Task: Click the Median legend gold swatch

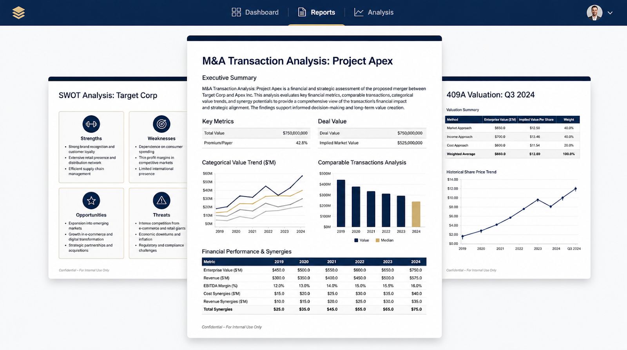Action: (x=378, y=240)
